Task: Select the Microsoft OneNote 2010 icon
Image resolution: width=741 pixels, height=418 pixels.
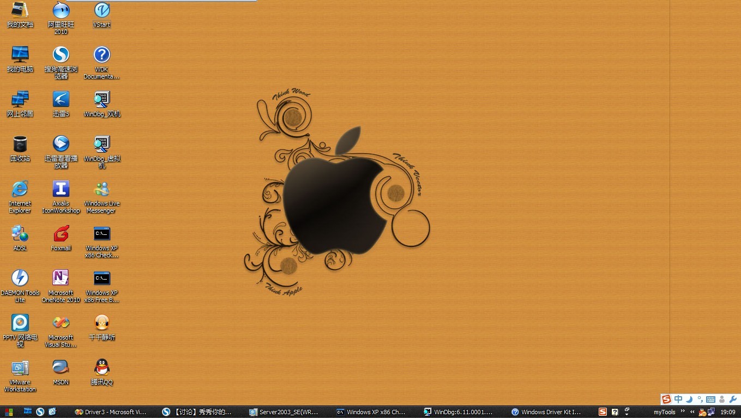Action: (61, 286)
